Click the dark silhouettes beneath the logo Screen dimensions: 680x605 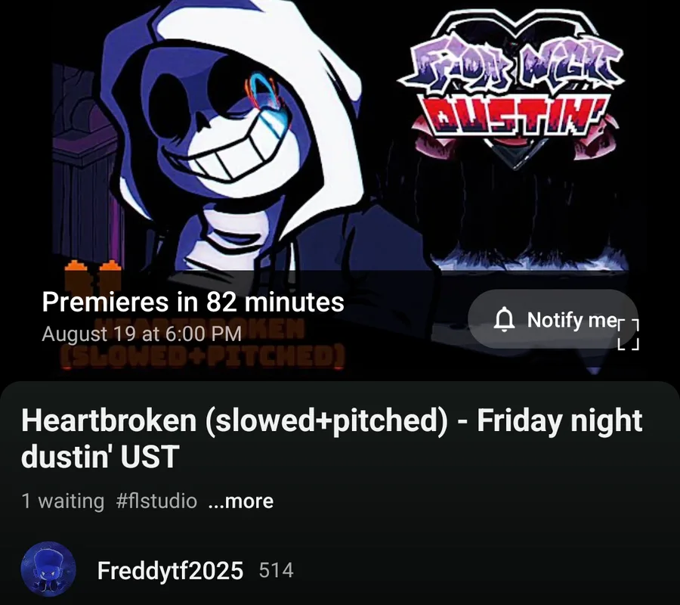tap(527, 213)
